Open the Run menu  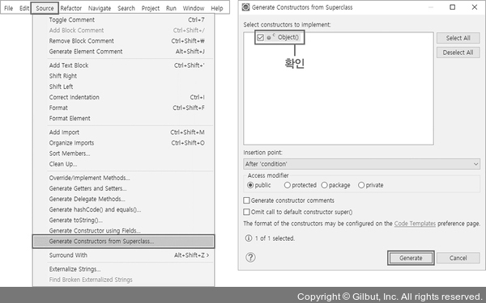click(171, 8)
